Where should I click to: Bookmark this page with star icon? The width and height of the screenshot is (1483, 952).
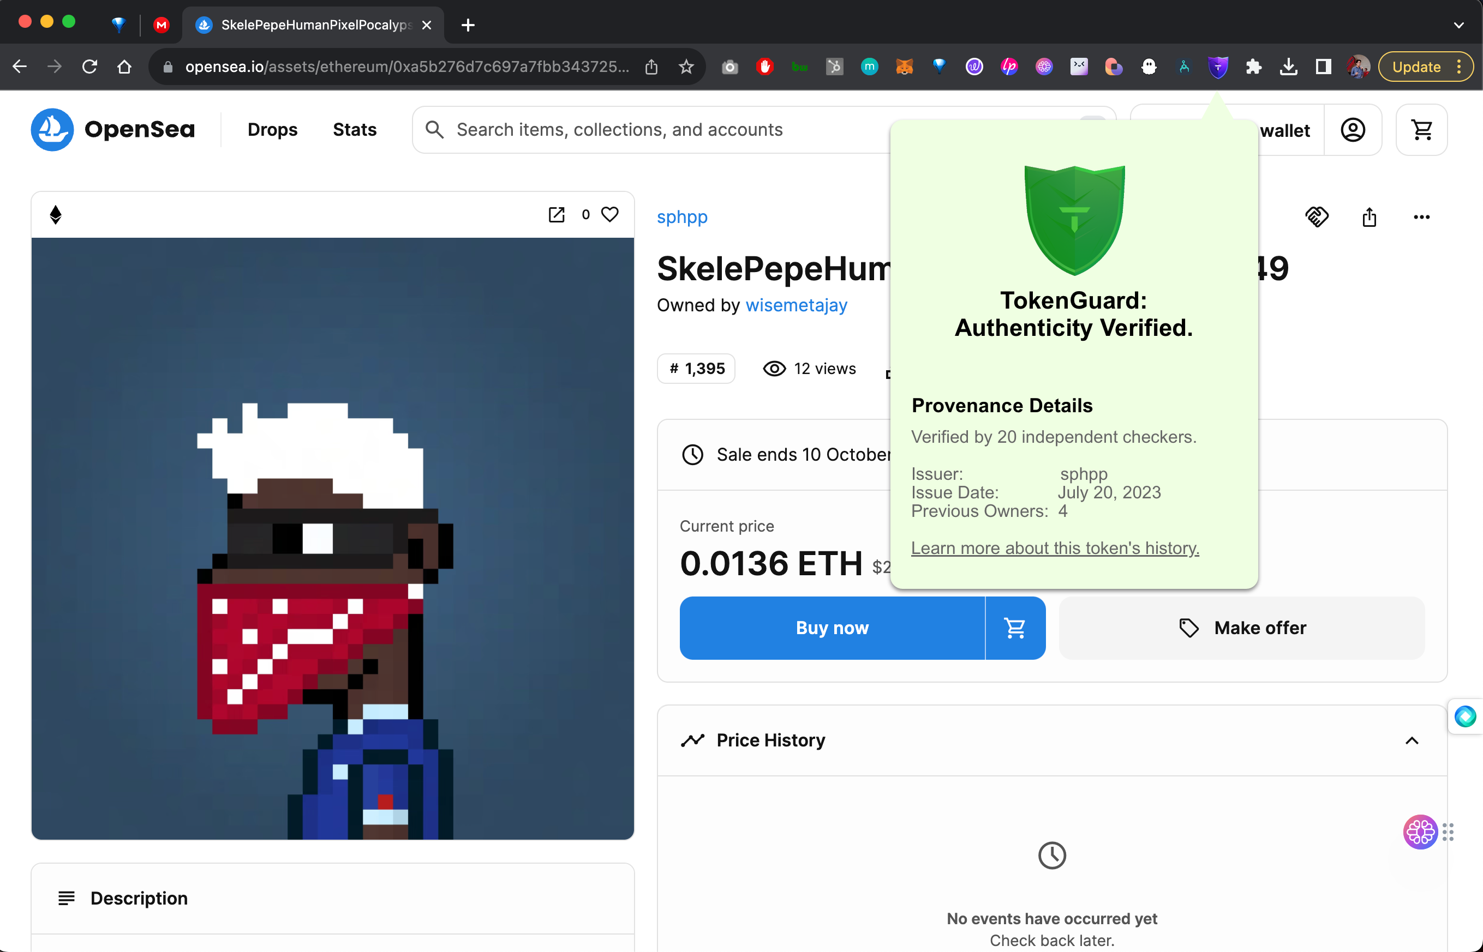[686, 67]
